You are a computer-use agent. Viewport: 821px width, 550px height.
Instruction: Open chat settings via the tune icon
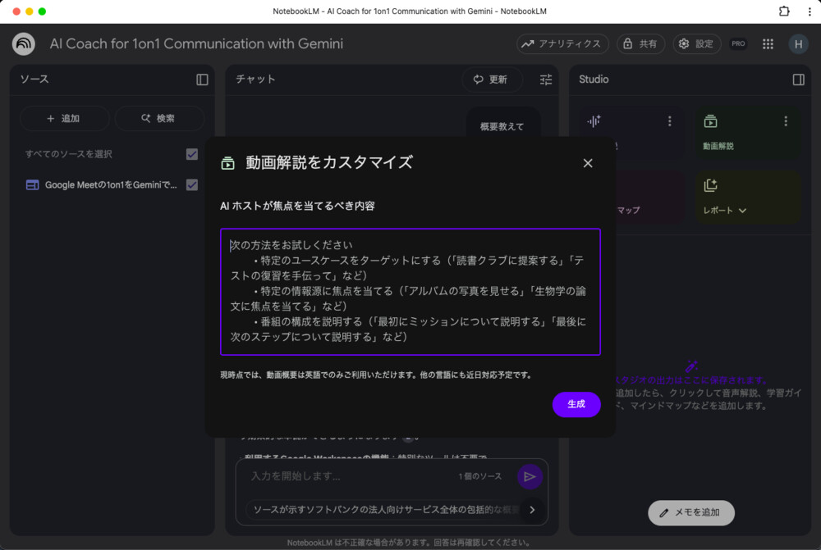click(x=544, y=80)
